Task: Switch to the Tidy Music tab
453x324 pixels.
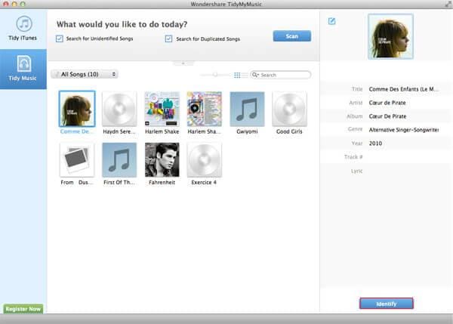Action: pos(23,69)
